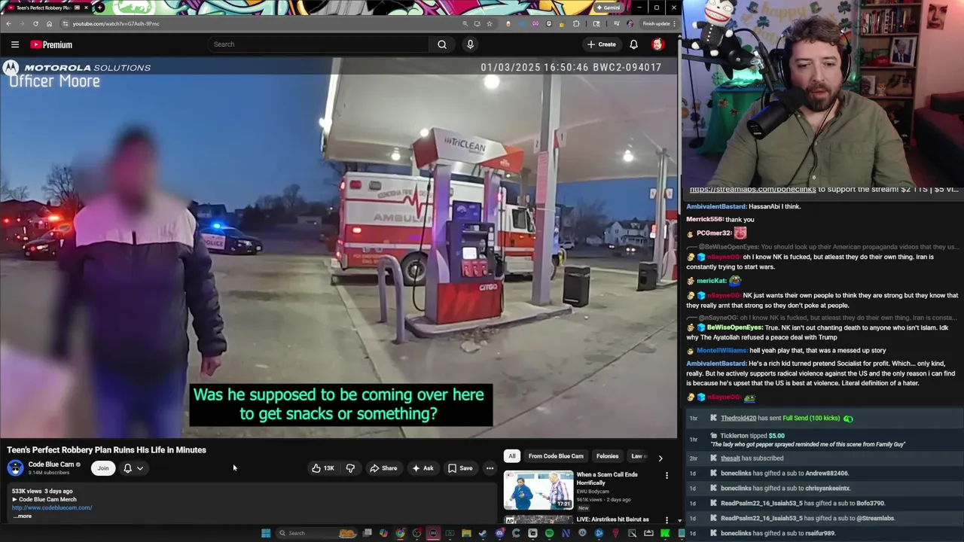This screenshot has width=964, height=542.
Task: Reload the YouTube page
Action: 35,23
